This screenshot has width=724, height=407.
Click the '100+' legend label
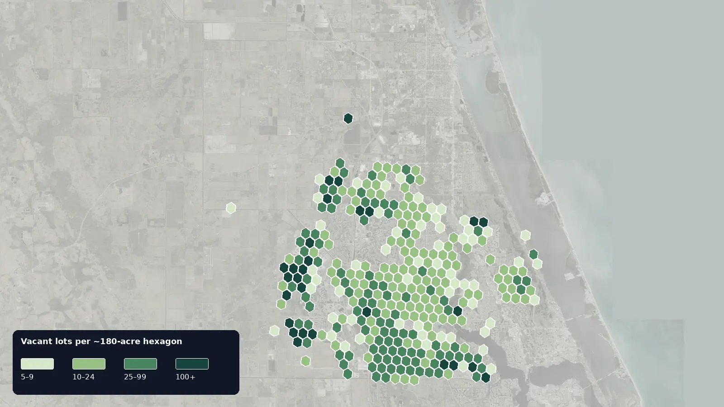tap(186, 377)
